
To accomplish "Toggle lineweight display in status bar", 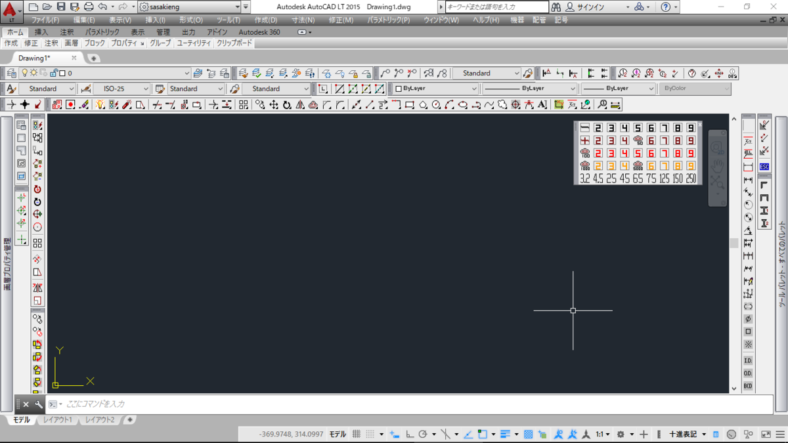I will (504, 434).
